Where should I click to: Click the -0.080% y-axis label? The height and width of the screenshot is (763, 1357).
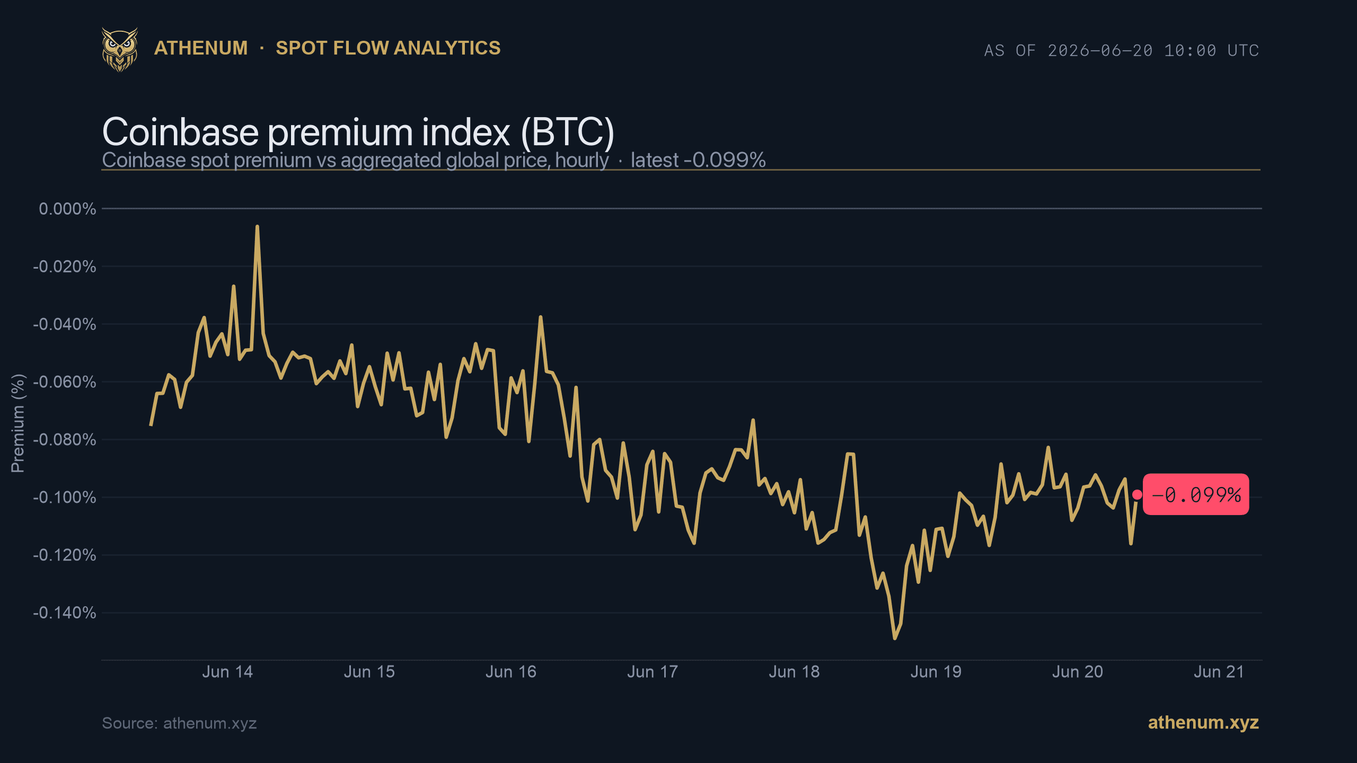(x=65, y=440)
